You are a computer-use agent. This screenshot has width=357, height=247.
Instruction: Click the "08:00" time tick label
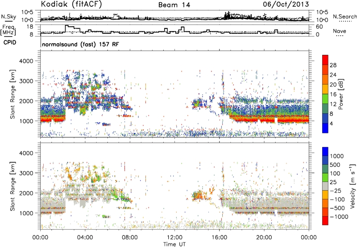(x=130, y=238)
